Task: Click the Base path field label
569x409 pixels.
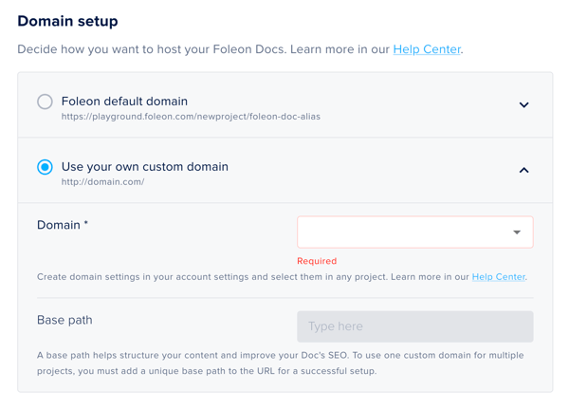Action: (x=64, y=320)
